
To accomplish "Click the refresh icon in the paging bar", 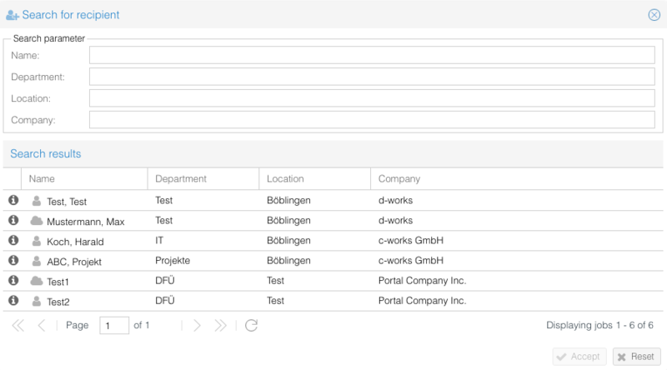I will [x=251, y=326].
